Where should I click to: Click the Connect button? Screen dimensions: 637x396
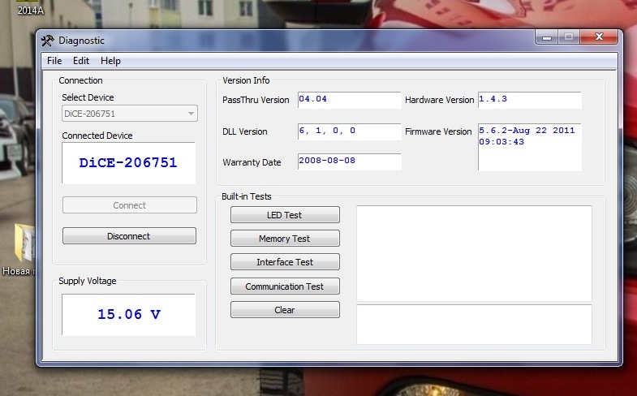(130, 205)
